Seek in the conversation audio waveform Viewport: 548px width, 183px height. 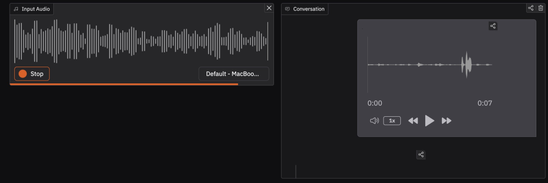(430, 65)
